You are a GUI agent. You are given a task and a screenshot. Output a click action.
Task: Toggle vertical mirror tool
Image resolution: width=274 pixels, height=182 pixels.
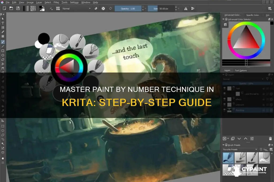[x=193, y=9]
